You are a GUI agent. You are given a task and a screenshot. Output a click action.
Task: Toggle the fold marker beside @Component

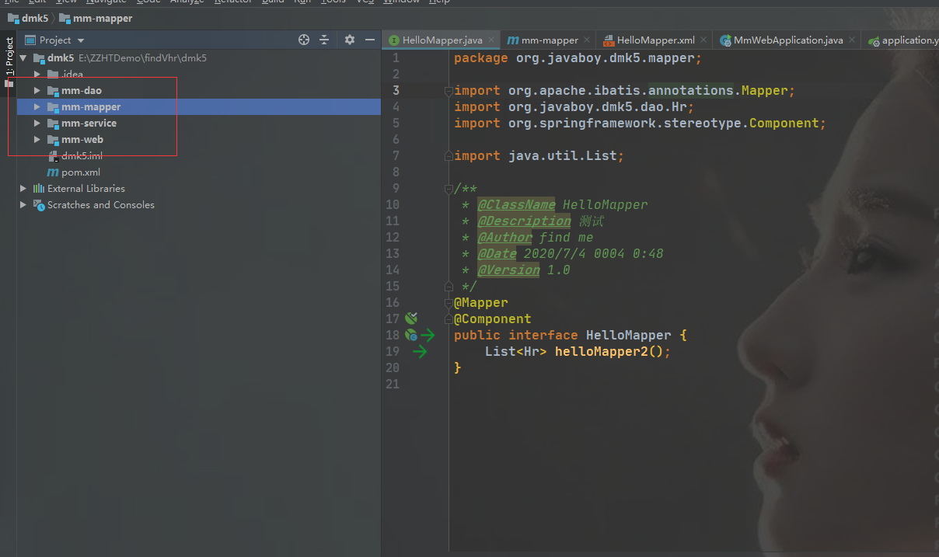[x=449, y=319]
